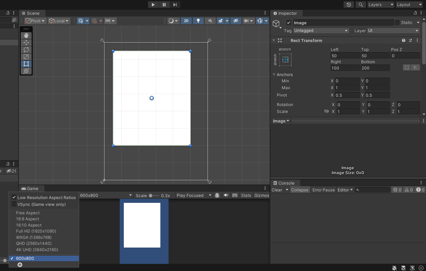Choose Full HD (1920x1080) resolution
The image size is (426, 271).
[x=36, y=231]
